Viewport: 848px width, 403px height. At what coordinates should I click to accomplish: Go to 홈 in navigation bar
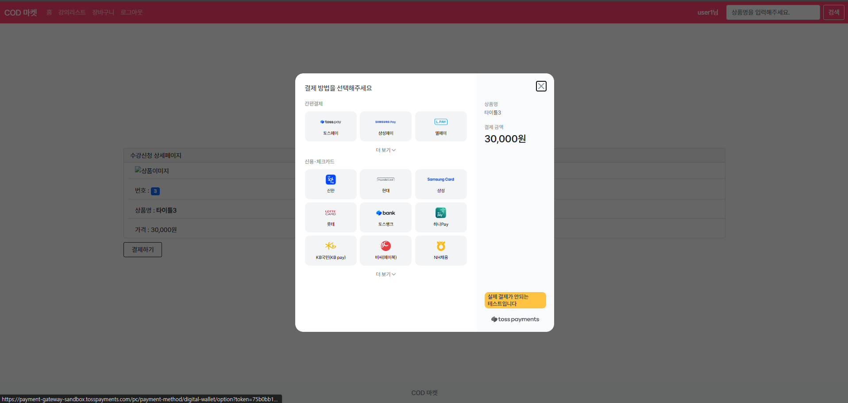49,12
